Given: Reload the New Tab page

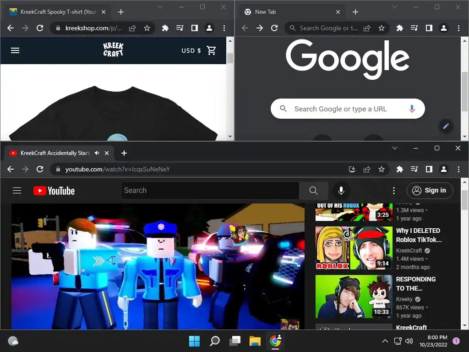Looking at the screenshot, I should pos(274,28).
